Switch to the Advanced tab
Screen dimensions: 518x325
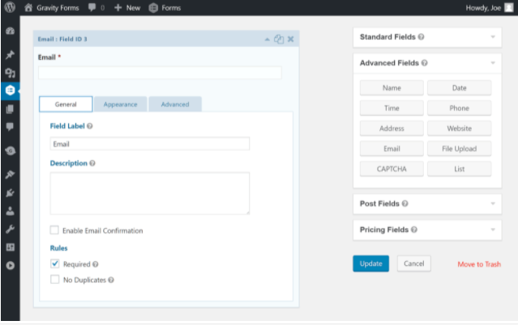tap(174, 104)
